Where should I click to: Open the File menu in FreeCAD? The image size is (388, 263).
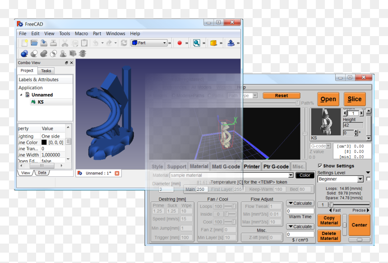tap(23, 33)
